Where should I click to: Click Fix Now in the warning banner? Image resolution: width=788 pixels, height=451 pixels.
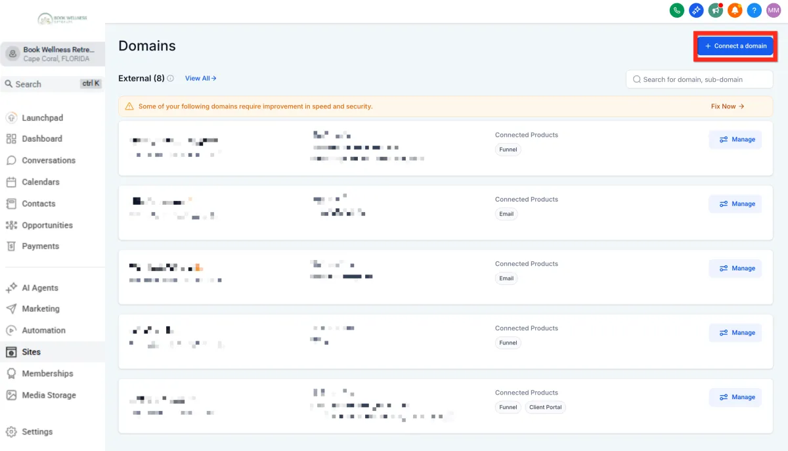tap(727, 106)
